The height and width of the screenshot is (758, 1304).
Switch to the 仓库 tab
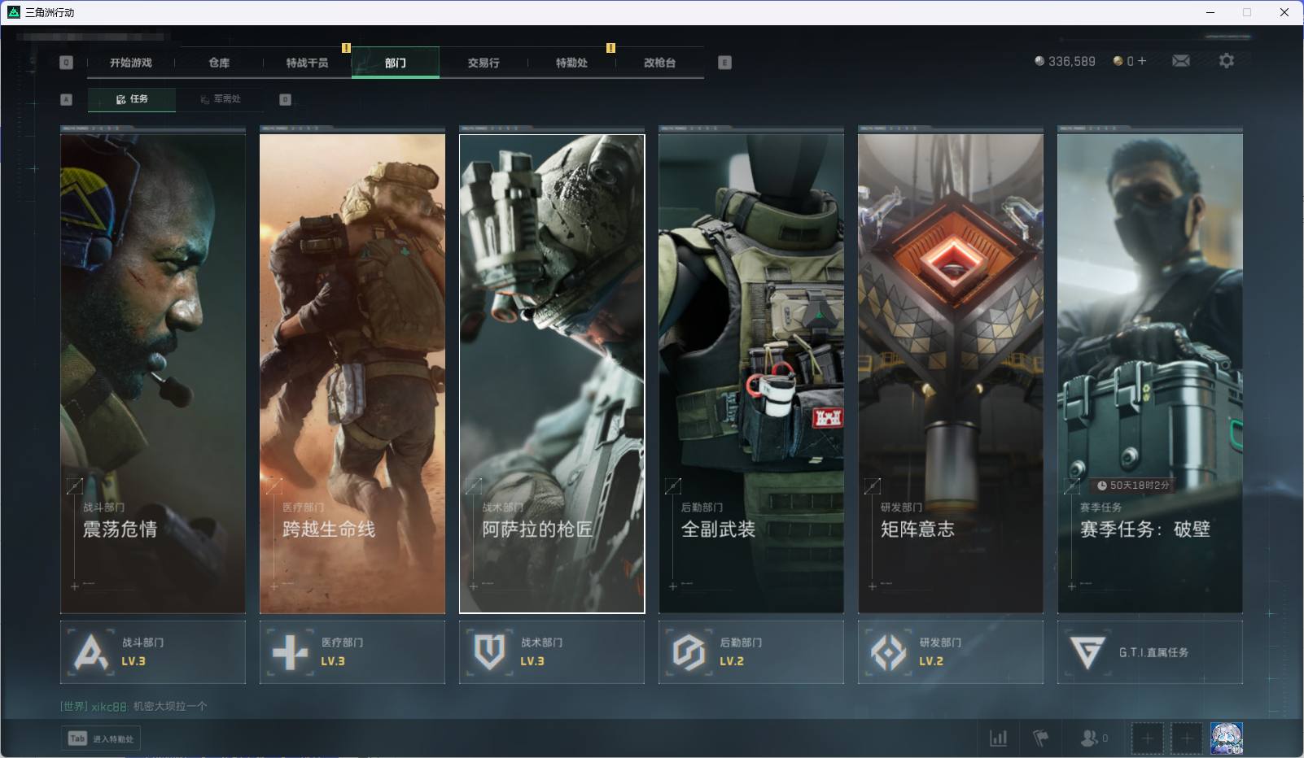click(219, 63)
